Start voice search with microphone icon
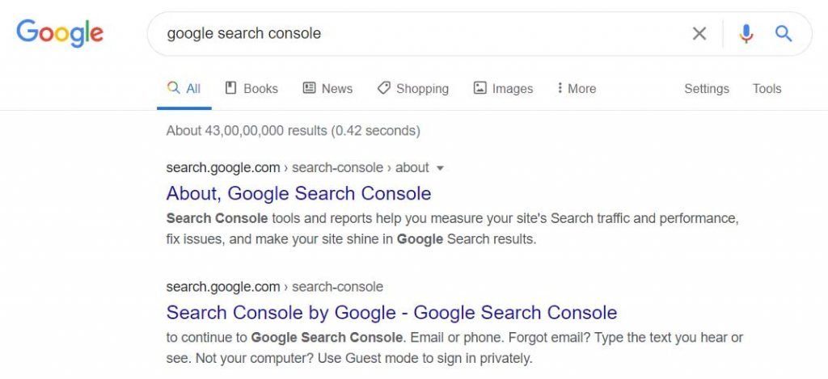The image size is (828, 379). (x=746, y=33)
